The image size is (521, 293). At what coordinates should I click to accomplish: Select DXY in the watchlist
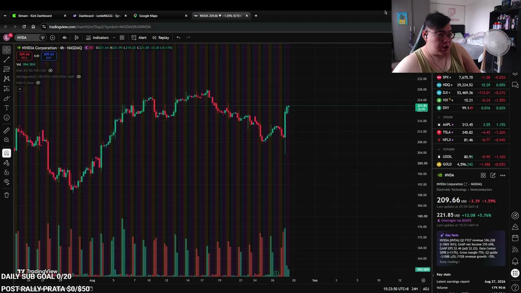point(471,108)
